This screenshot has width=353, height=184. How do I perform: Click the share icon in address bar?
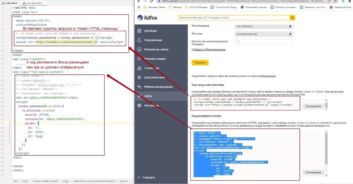tap(329, 1)
